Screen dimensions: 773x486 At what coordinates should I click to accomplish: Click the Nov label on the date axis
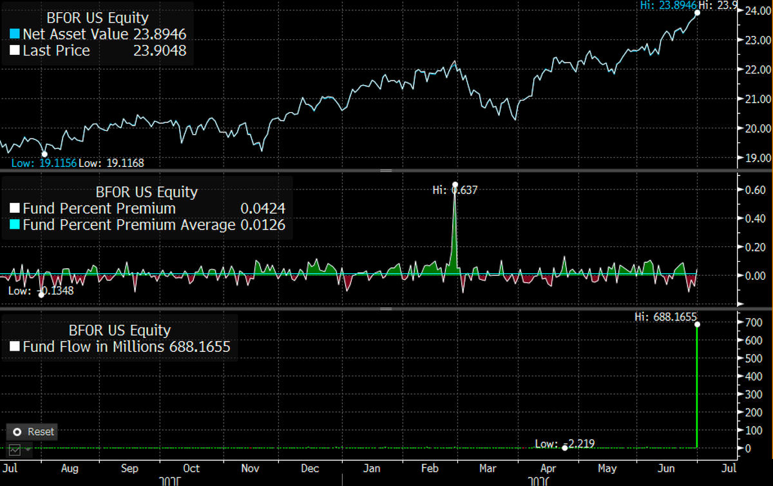coord(251,469)
